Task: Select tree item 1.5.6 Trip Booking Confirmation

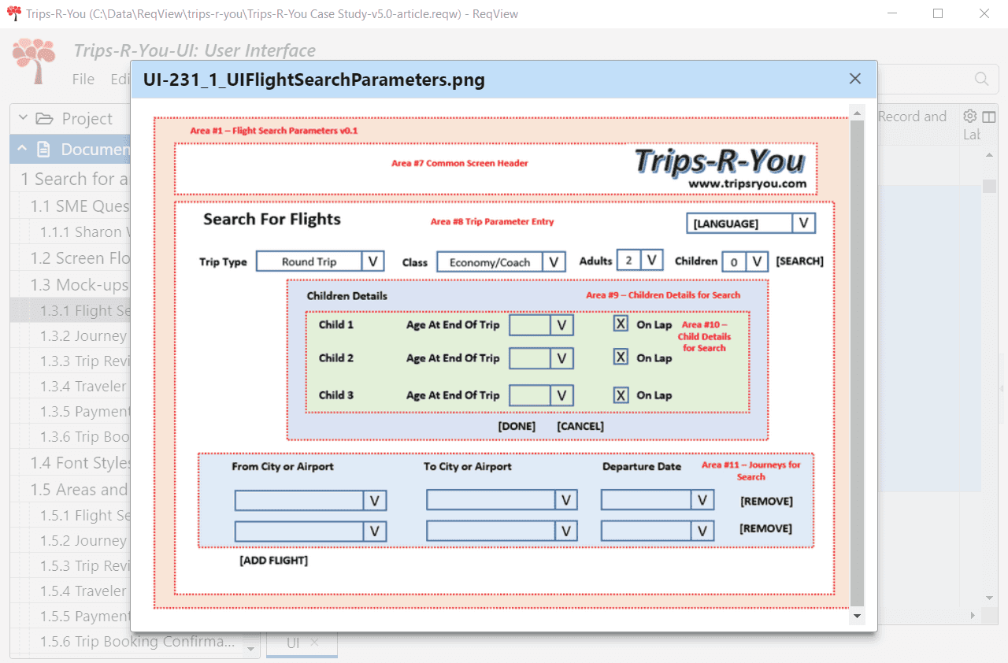Action: coord(137,642)
